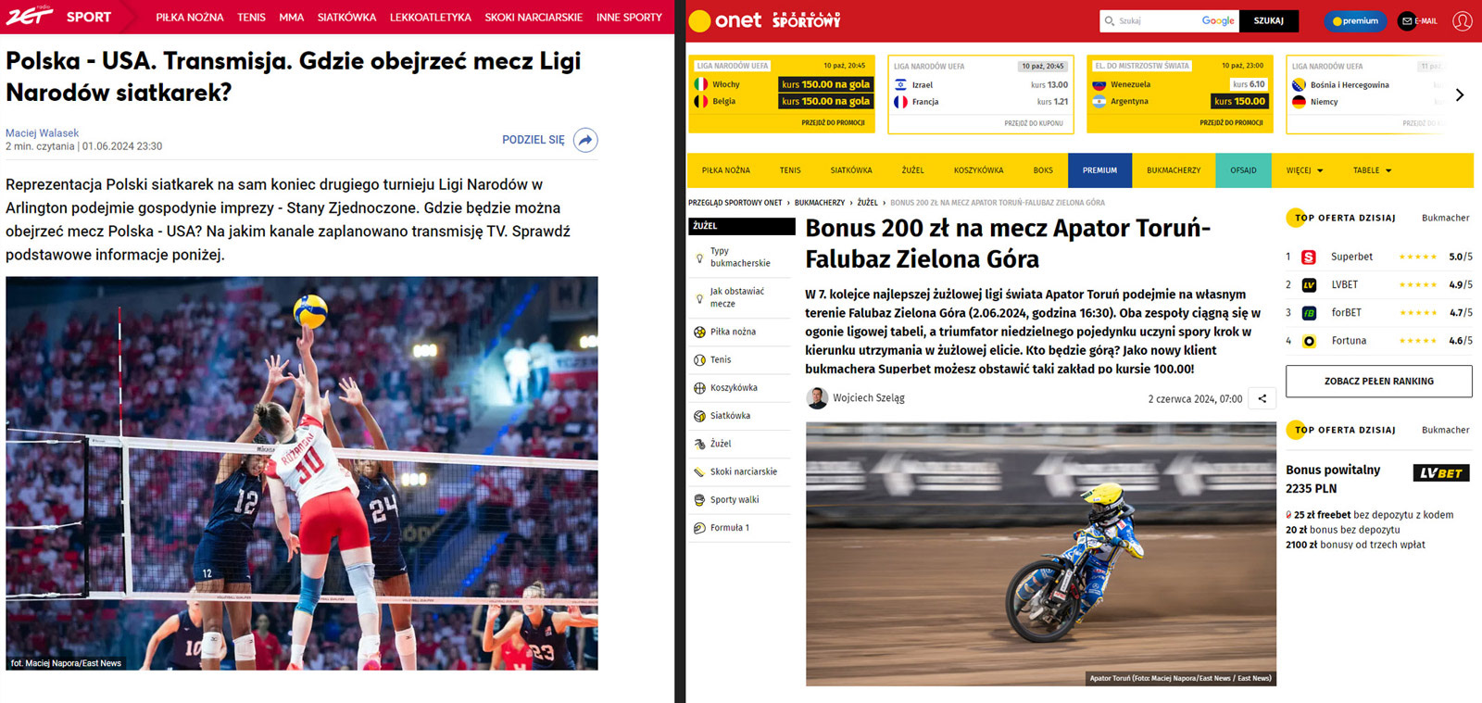The image size is (1482, 703).
Task: Open the user account profile icon
Action: coord(1463,20)
